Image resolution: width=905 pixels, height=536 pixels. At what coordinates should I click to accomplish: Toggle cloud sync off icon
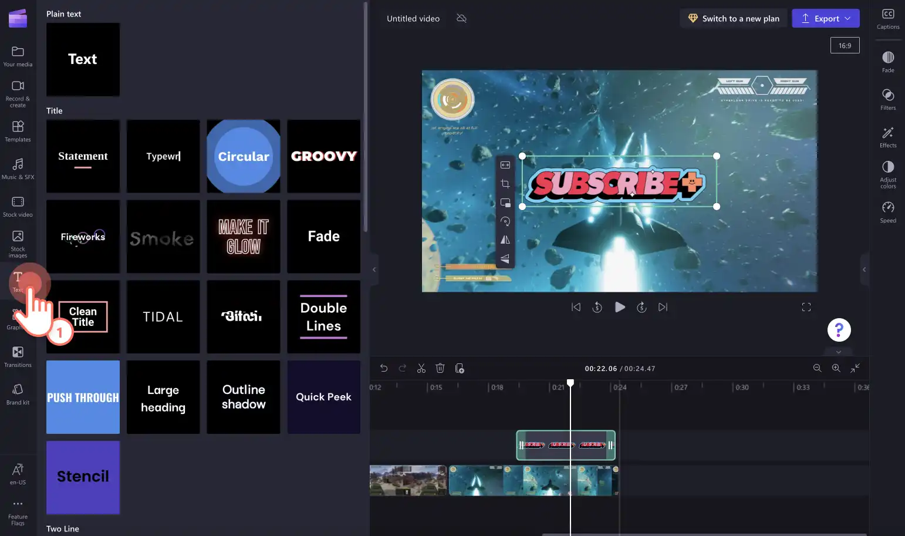pos(462,18)
